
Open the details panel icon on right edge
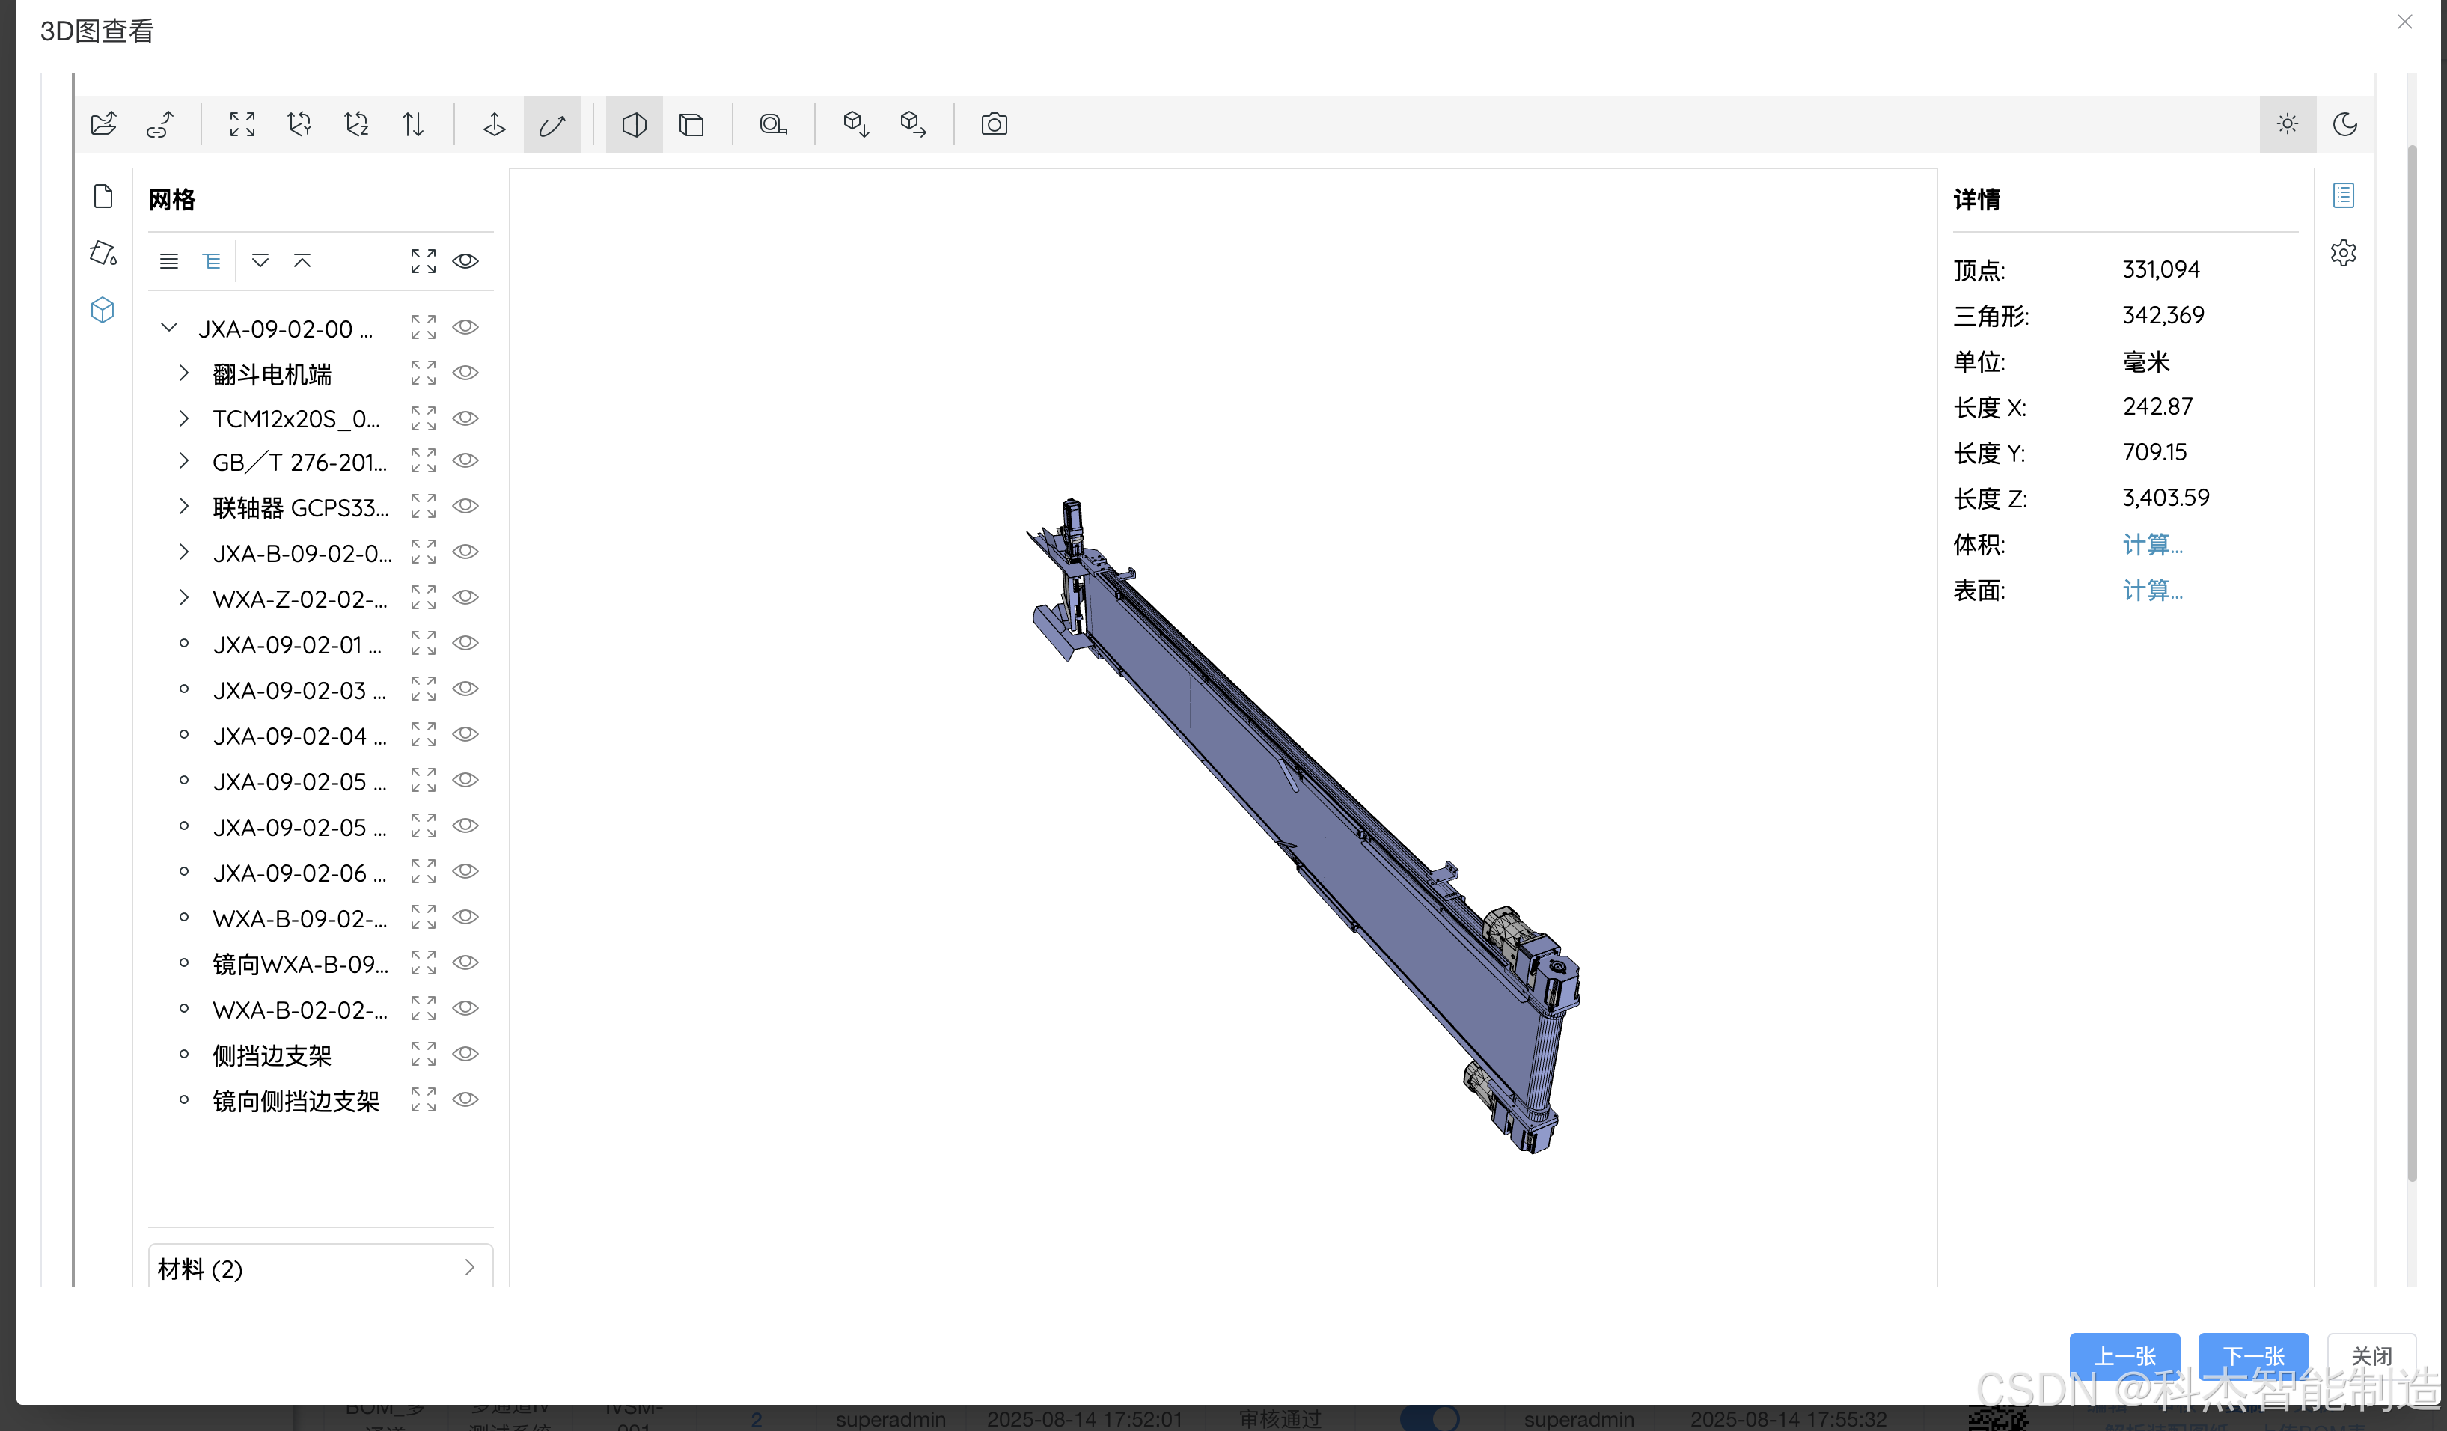tap(2343, 195)
